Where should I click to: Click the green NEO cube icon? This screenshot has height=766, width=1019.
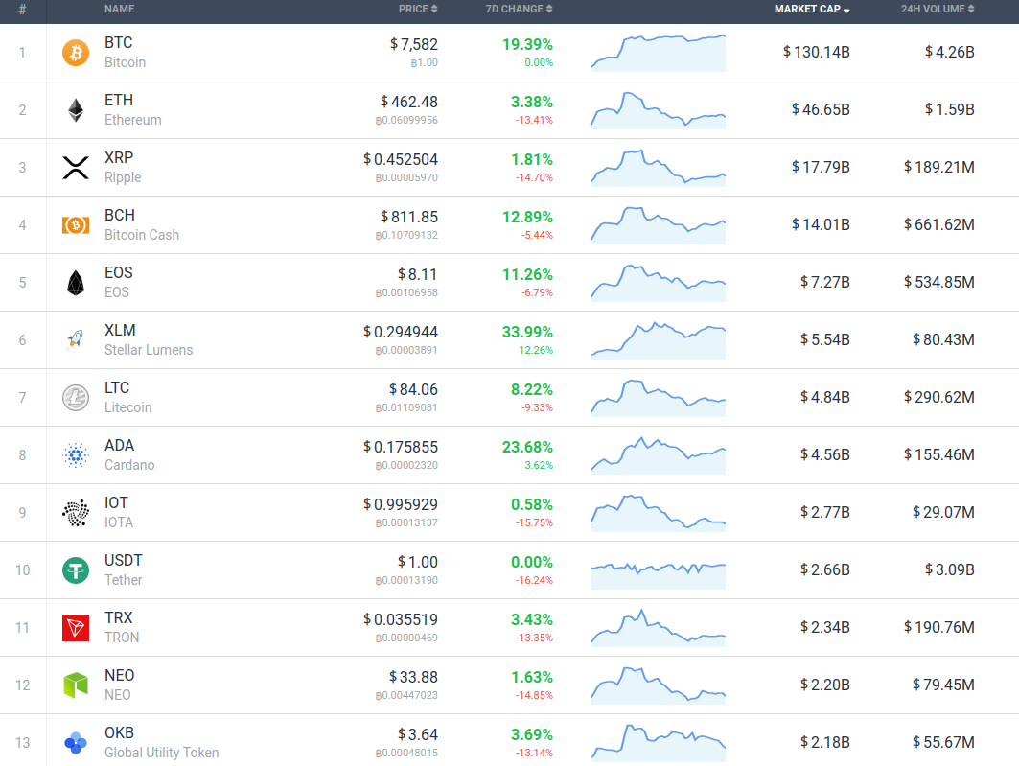[x=76, y=685]
